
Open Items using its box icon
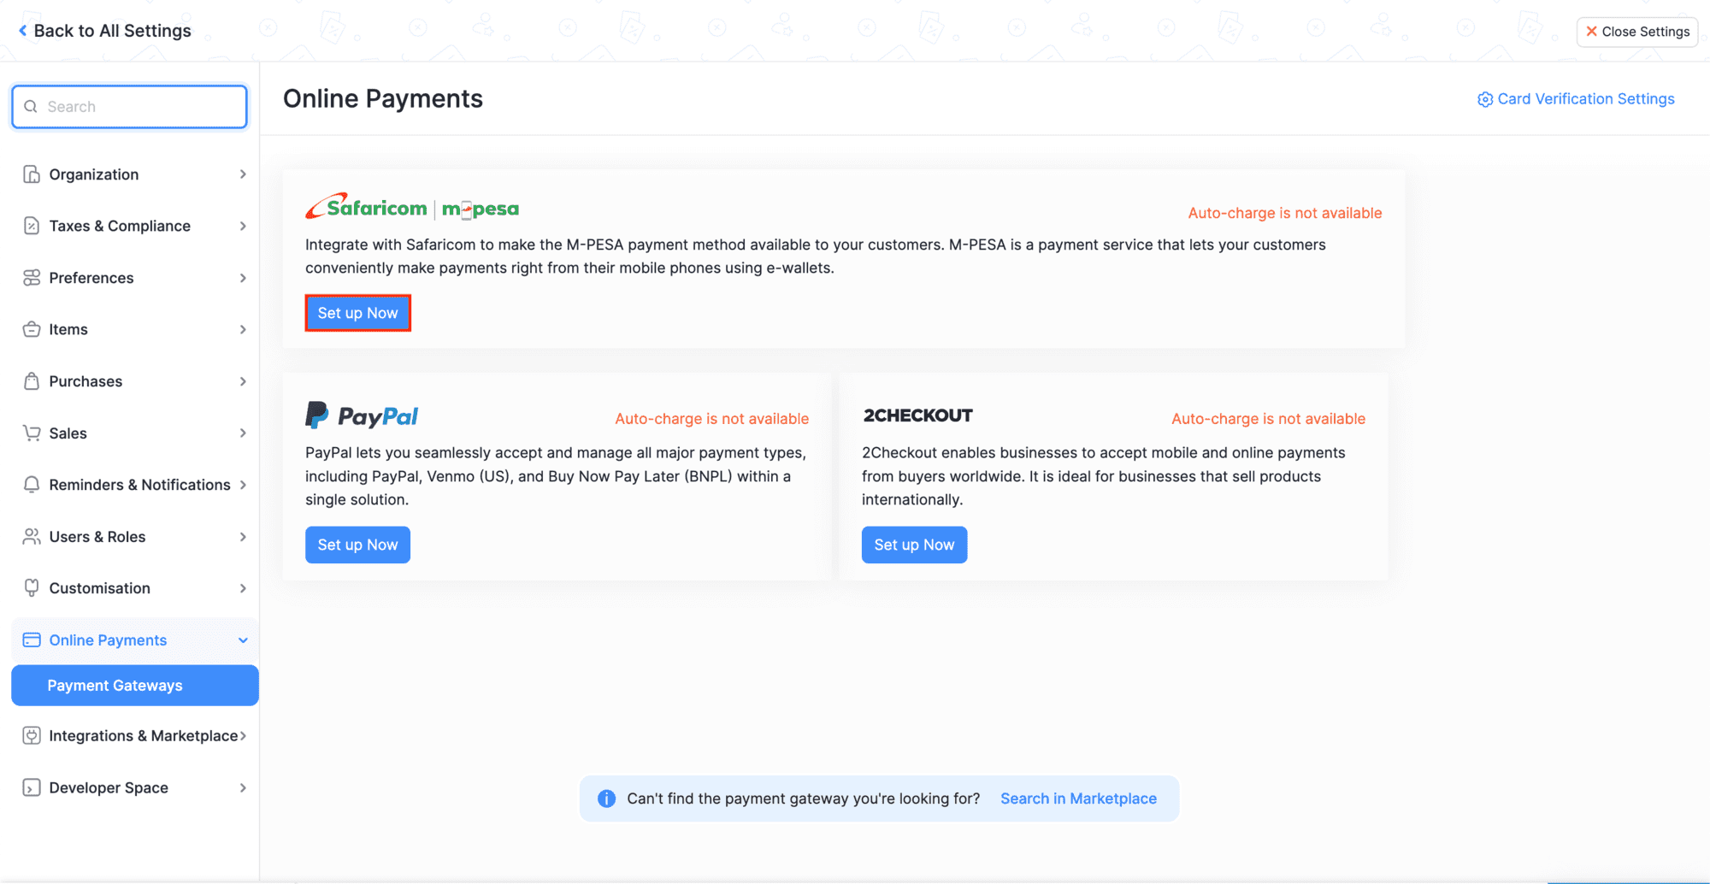[x=32, y=329]
